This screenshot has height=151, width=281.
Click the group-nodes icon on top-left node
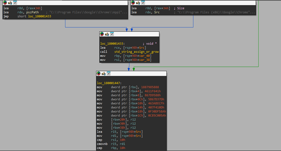coord(15,3)
